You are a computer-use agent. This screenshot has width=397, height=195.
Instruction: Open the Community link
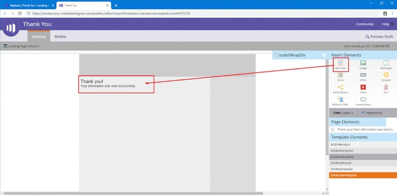click(364, 24)
